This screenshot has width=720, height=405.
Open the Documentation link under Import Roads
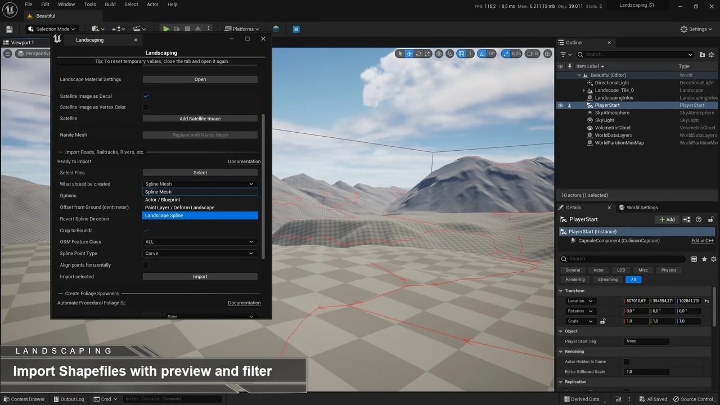(x=244, y=161)
